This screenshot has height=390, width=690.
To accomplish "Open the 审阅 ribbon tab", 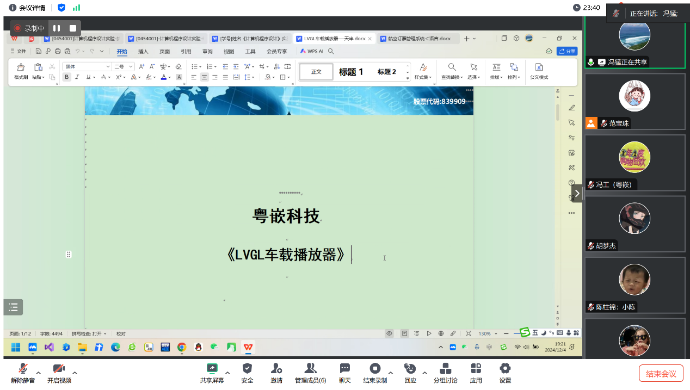I will (207, 52).
